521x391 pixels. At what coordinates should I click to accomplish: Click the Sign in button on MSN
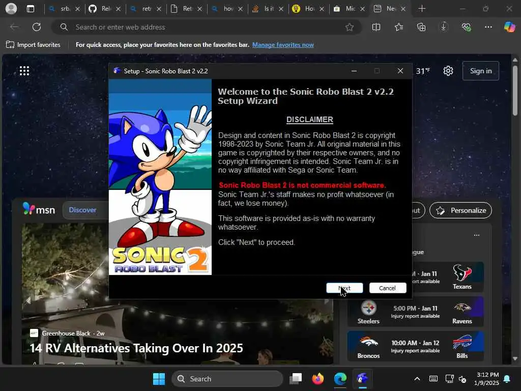[480, 71]
